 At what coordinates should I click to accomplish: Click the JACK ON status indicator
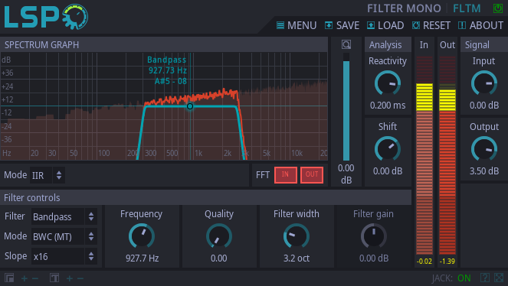(x=451, y=278)
